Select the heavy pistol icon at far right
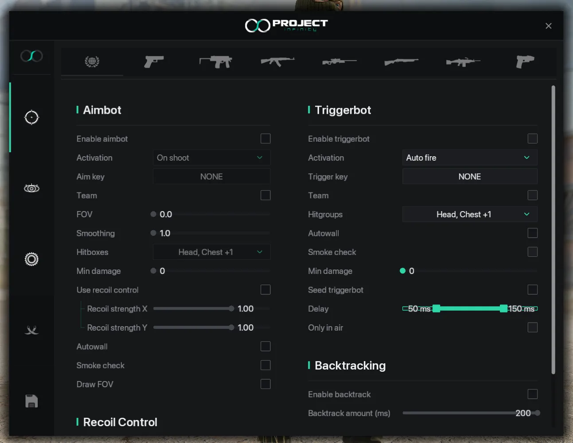The height and width of the screenshot is (443, 573). 525,62
